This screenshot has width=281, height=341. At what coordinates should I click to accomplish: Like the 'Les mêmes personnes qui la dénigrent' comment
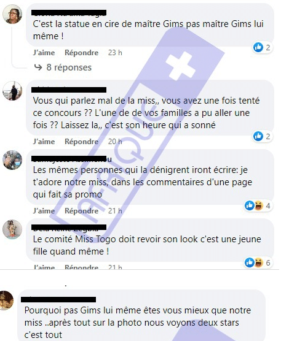44,211
